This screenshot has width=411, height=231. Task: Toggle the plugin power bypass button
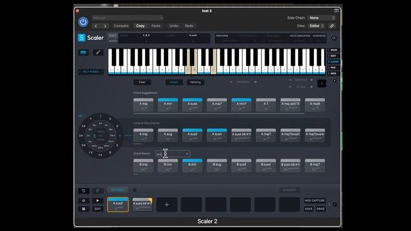point(83,22)
